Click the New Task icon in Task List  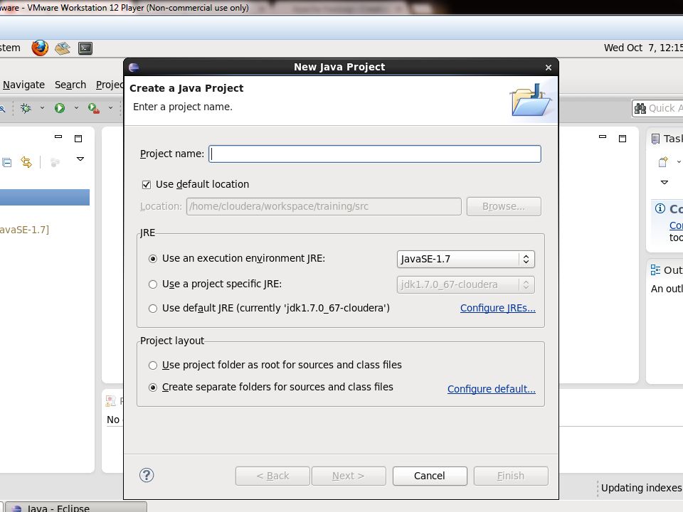tap(663, 162)
